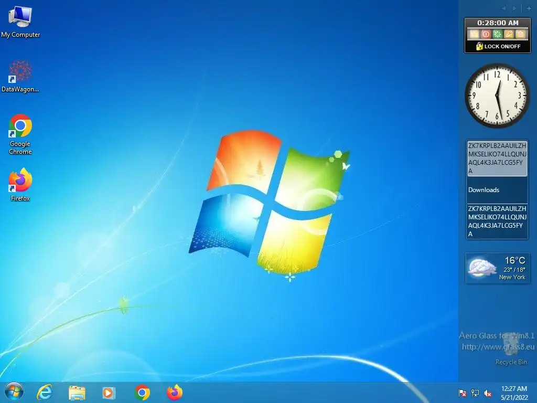The width and height of the screenshot is (537, 403).
Task: Open the My Computer desktop icon
Action: click(20, 22)
